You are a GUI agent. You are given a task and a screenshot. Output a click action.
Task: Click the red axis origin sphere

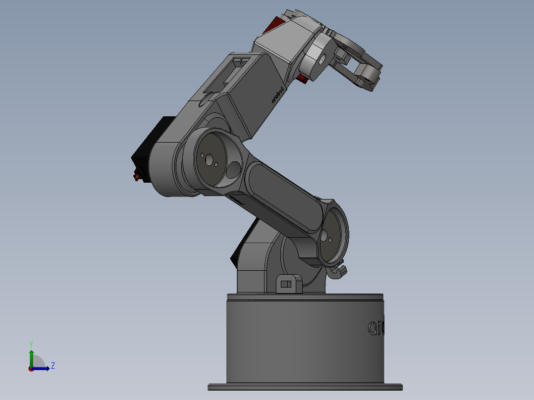32,369
